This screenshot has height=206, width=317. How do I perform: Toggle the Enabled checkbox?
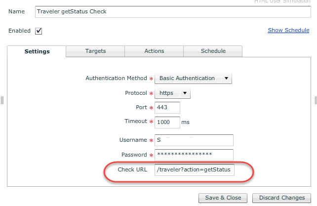point(39,31)
